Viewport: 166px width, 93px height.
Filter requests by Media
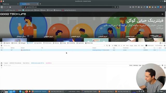(136, 45)
